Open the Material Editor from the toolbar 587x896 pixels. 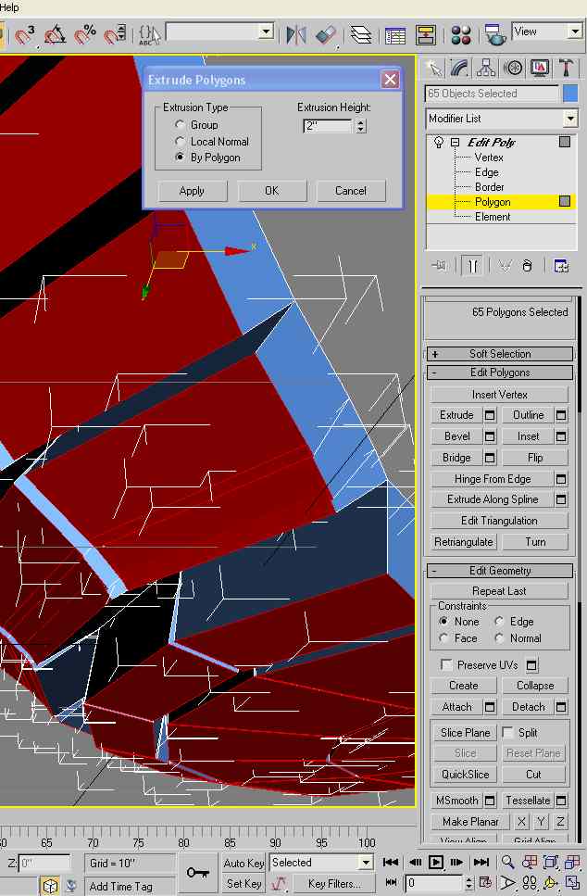(461, 35)
